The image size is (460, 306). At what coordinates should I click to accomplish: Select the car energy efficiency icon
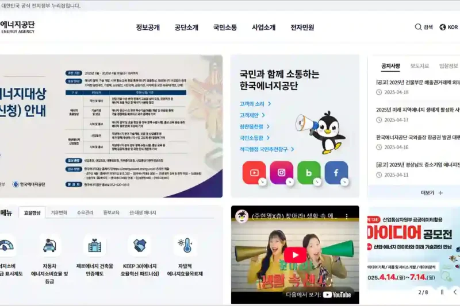[49, 245]
